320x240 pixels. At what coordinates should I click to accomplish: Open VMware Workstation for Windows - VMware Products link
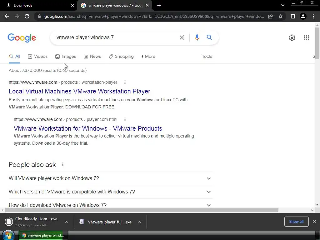point(88,128)
